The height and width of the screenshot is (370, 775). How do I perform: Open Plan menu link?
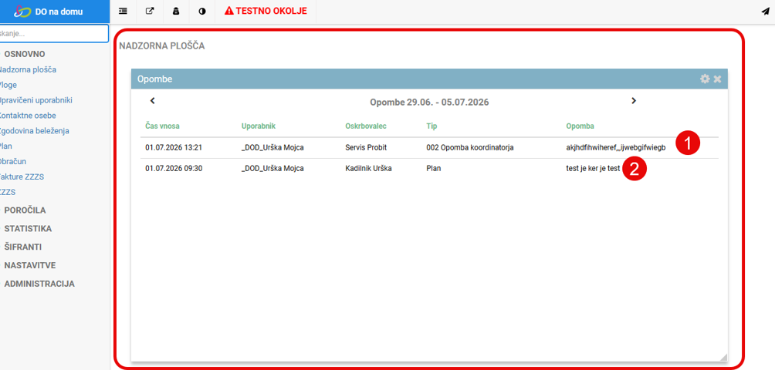(x=6, y=146)
